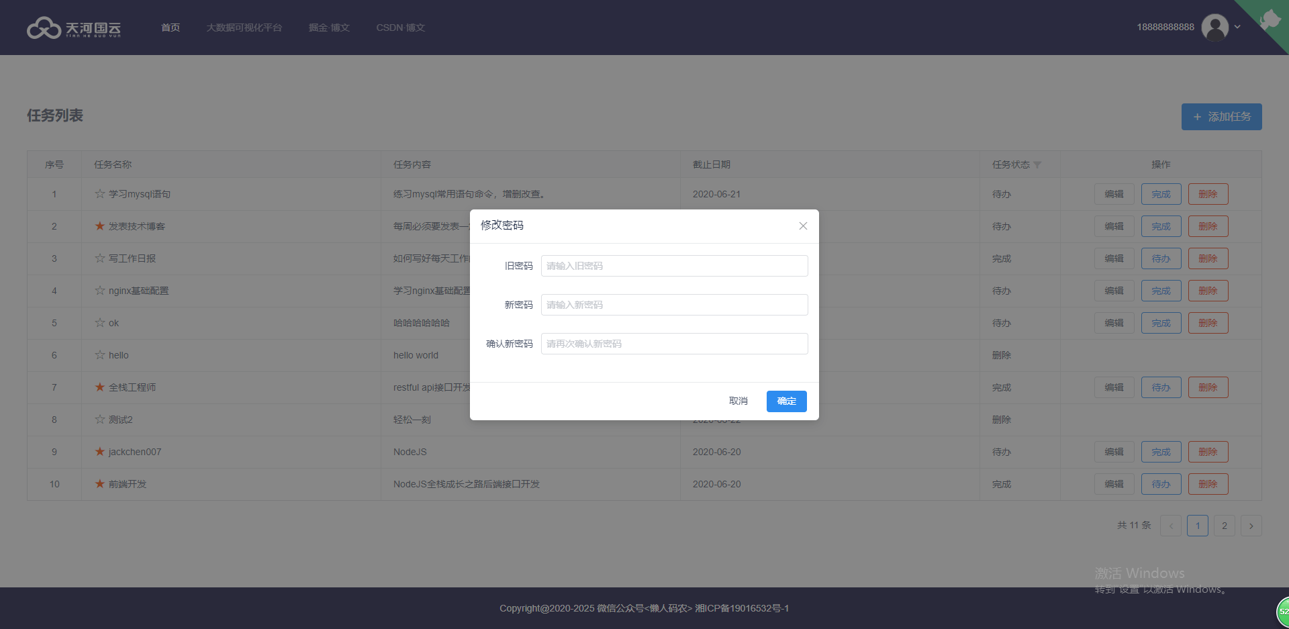The image size is (1289, 629).
Task: Open the 首页 menu item
Action: pyautogui.click(x=171, y=28)
